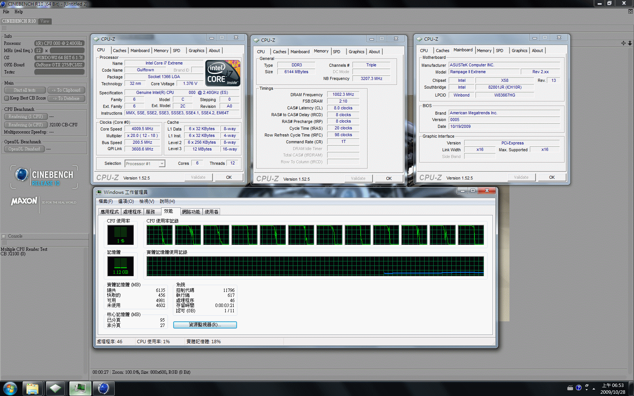Open the Cinebench Help menu
This screenshot has height=396, width=634.
[x=18, y=12]
